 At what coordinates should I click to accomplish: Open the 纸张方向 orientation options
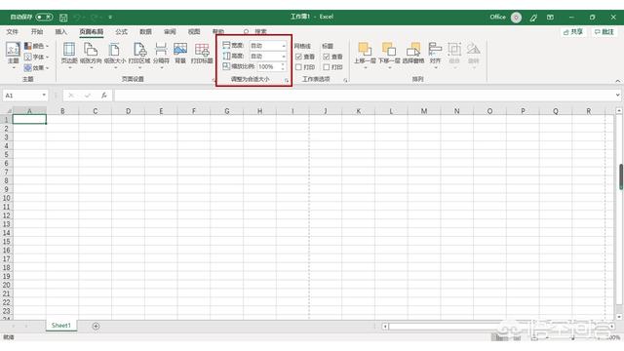click(x=91, y=55)
